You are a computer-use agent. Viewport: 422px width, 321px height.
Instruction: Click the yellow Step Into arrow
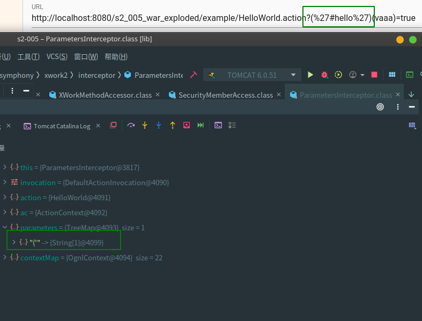click(x=145, y=125)
